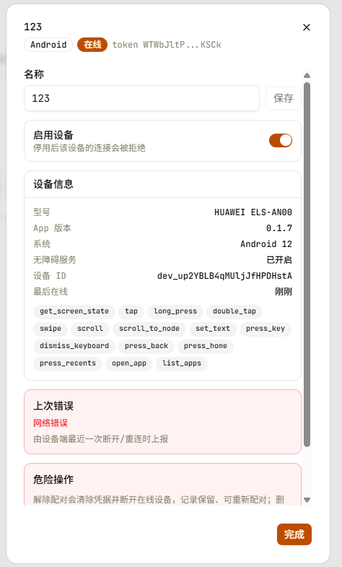Viewport: 342px width, 567px height.
Task: Click the 在线 status badge
Action: [92, 45]
